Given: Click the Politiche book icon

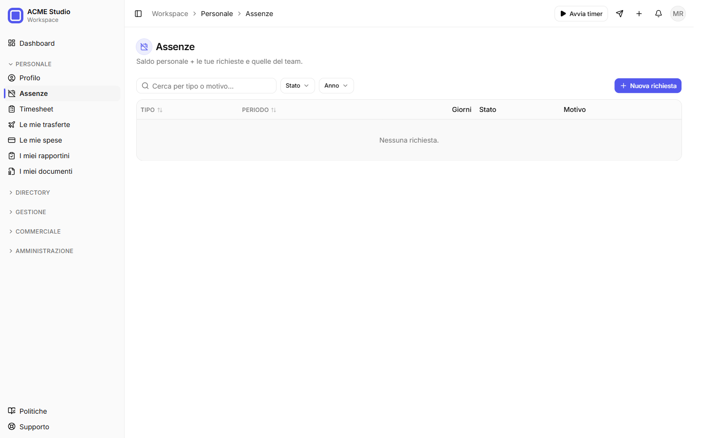Looking at the screenshot, I should point(12,411).
